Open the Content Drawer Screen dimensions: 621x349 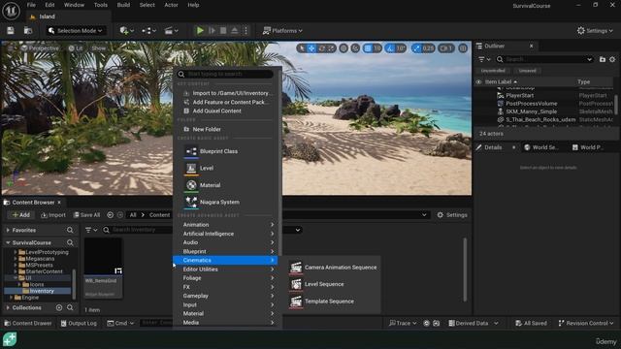coord(28,323)
